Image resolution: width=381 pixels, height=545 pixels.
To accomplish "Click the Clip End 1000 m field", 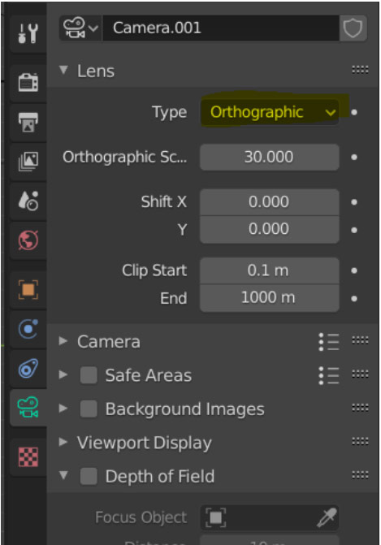I will tap(269, 298).
